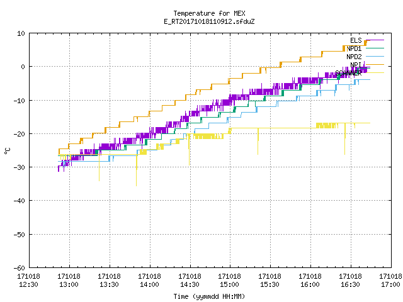403x302 pixels.
Task: Click the y-axis label -40
Action: click(x=20, y=201)
